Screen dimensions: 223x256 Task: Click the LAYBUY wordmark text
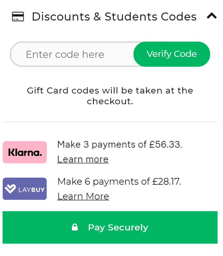click(x=31, y=190)
